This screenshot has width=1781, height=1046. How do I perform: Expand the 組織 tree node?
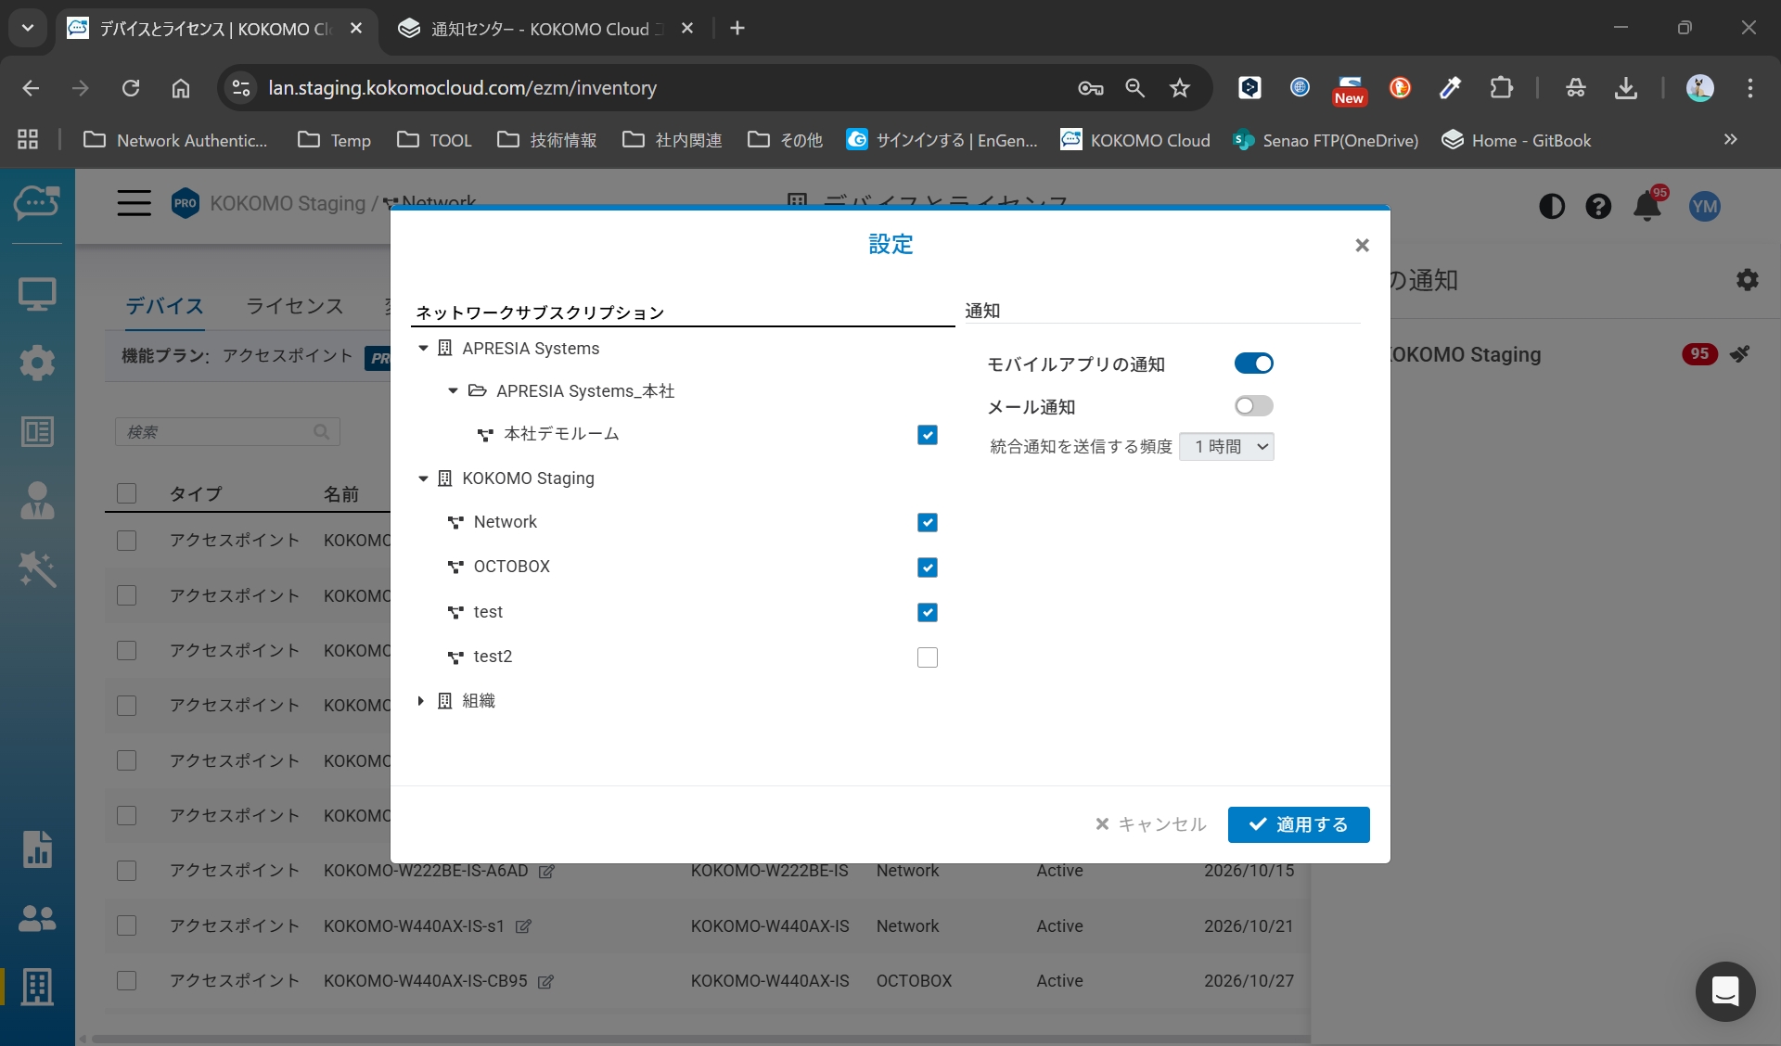pyautogui.click(x=421, y=701)
